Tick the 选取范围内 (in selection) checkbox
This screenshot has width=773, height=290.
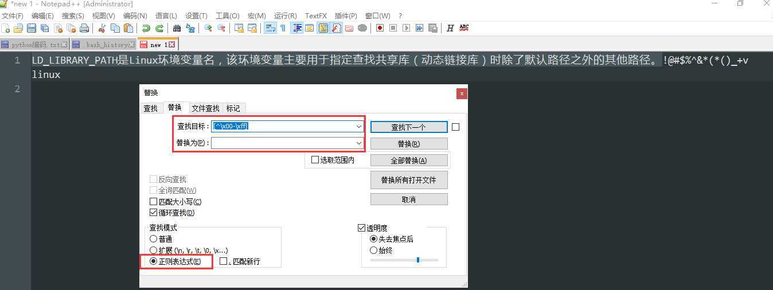pyautogui.click(x=315, y=160)
